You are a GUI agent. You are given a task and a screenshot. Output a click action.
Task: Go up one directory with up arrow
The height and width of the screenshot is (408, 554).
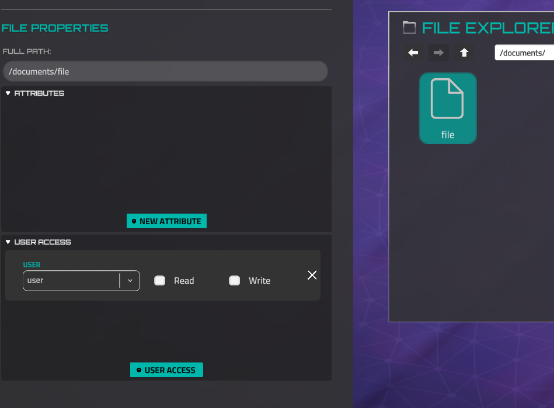pos(464,53)
